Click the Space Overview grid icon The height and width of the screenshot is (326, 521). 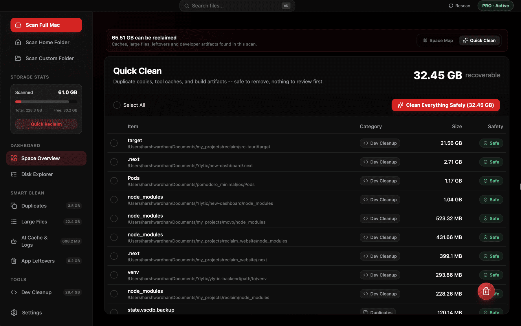coord(14,158)
